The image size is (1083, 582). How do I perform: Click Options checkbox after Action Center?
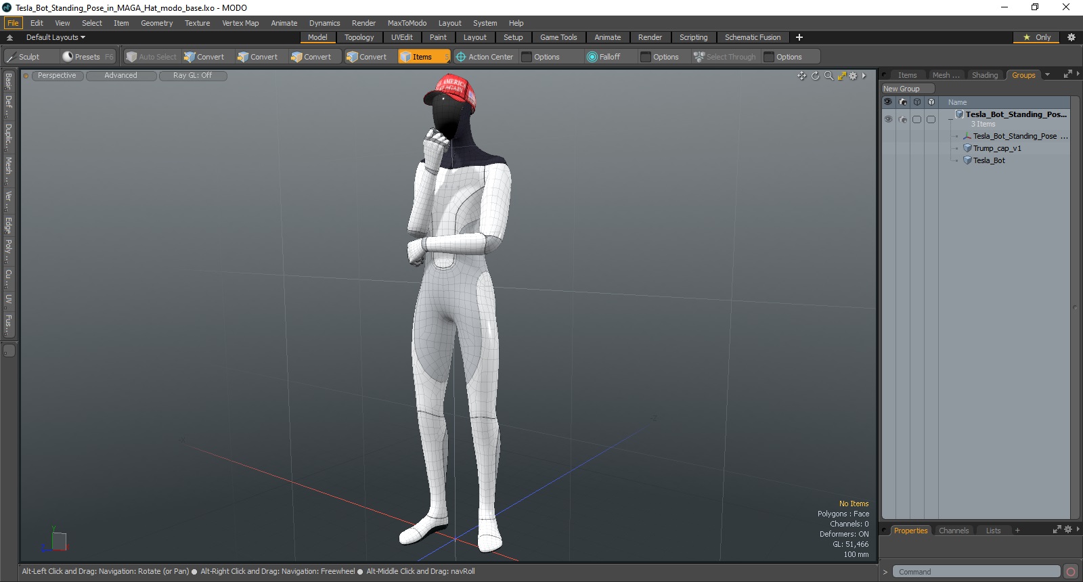[x=527, y=57]
